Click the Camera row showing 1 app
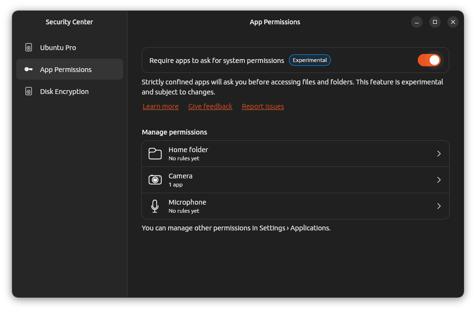Screen dimensions: 476x311 (286, 179)
